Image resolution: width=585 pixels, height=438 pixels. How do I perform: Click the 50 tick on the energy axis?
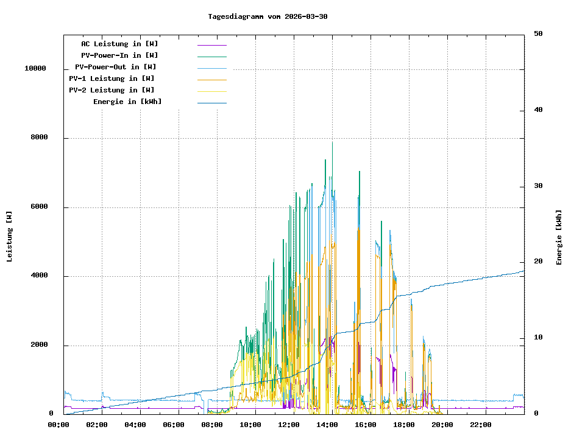click(x=538, y=34)
